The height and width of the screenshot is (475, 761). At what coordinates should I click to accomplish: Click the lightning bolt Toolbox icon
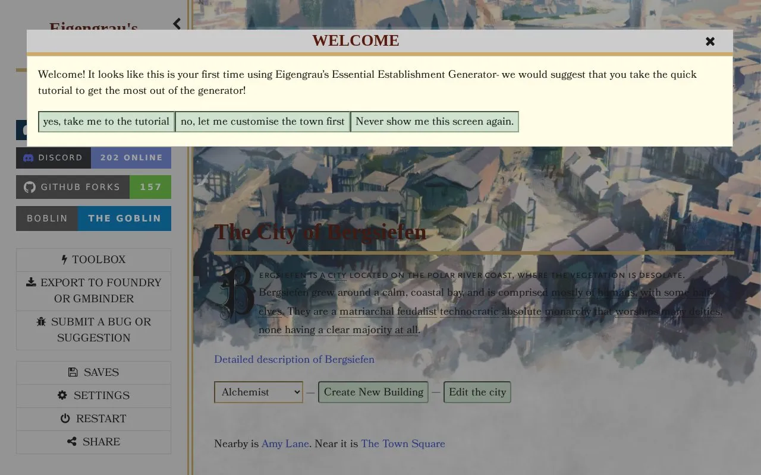(64, 259)
